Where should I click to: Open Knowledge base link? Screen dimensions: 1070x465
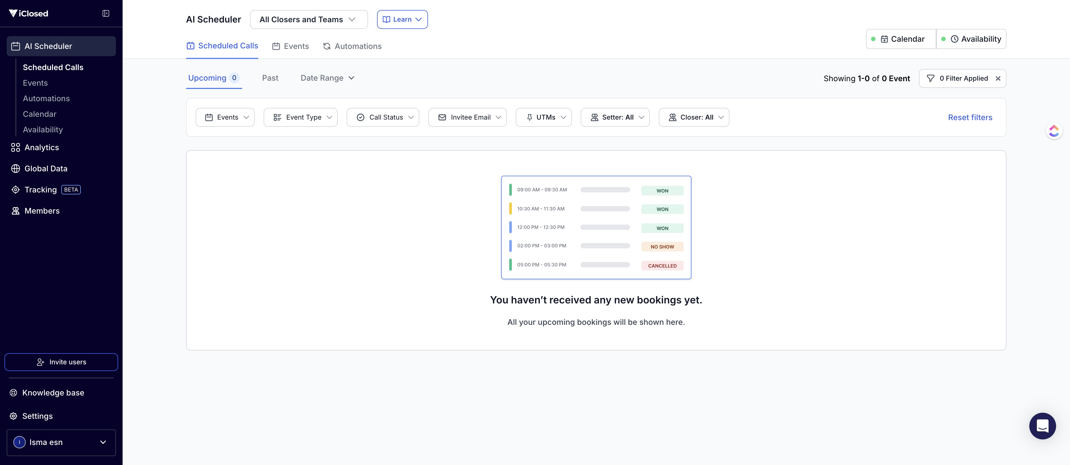(x=53, y=393)
